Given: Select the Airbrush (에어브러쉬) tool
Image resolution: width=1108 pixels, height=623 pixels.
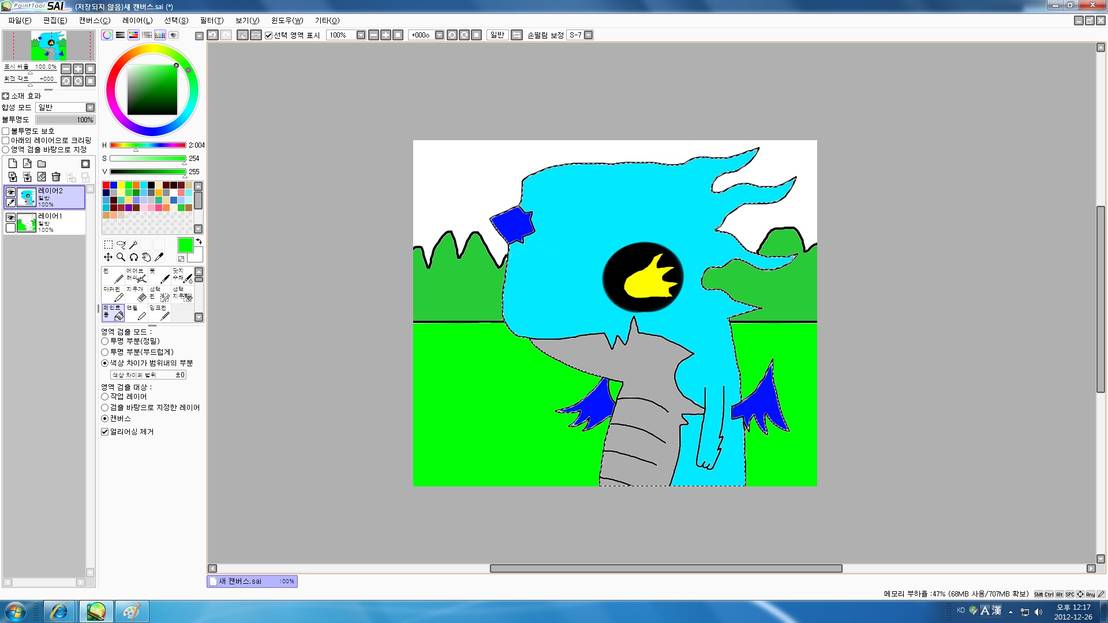Looking at the screenshot, I should pyautogui.click(x=136, y=275).
